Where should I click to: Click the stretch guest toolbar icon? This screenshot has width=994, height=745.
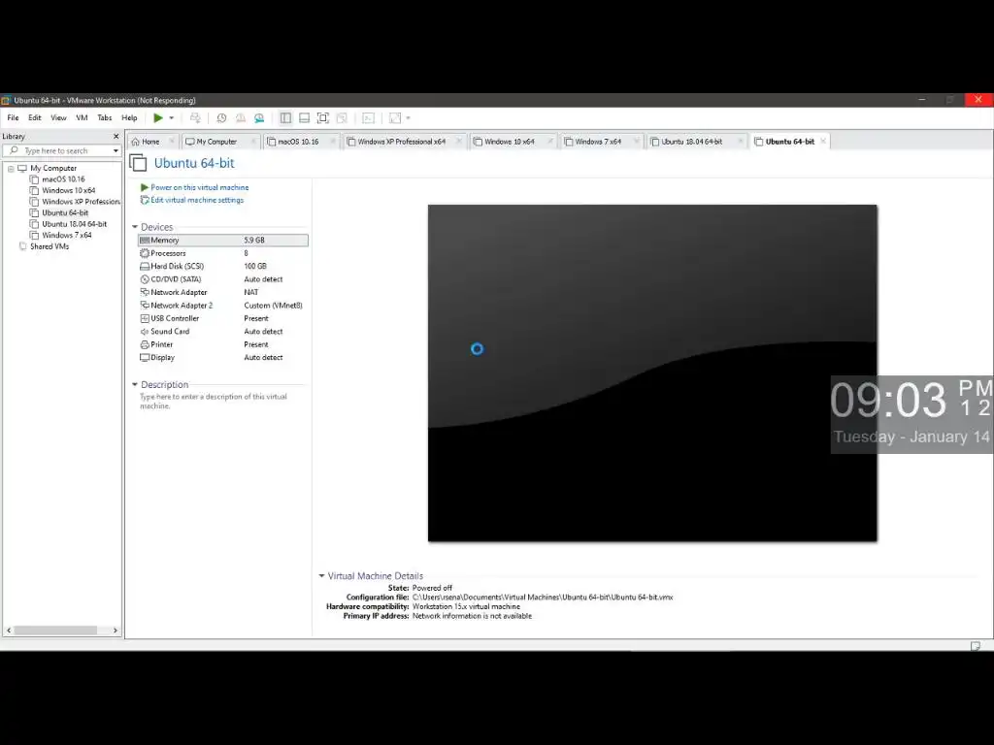(395, 117)
